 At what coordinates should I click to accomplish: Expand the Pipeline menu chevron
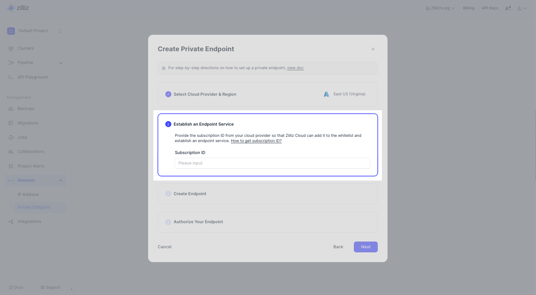pyautogui.click(x=61, y=63)
